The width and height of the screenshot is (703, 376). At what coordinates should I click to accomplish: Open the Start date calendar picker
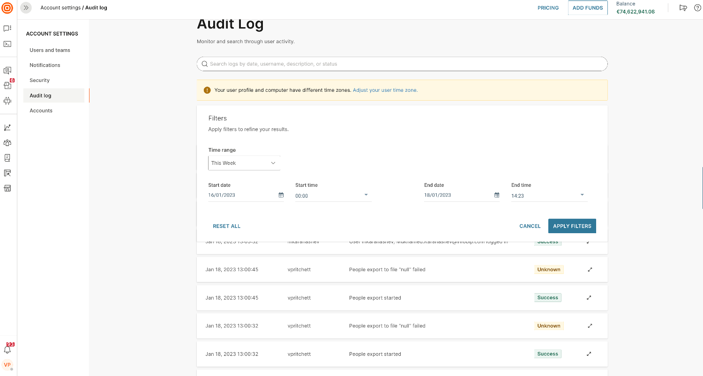(281, 195)
